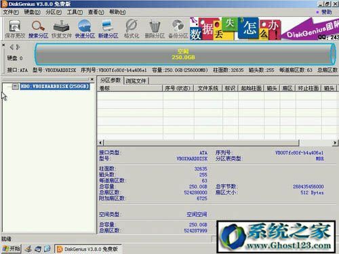The width and height of the screenshot is (339, 254).
Task: Select the 分区参数 tab
Action: (111, 81)
